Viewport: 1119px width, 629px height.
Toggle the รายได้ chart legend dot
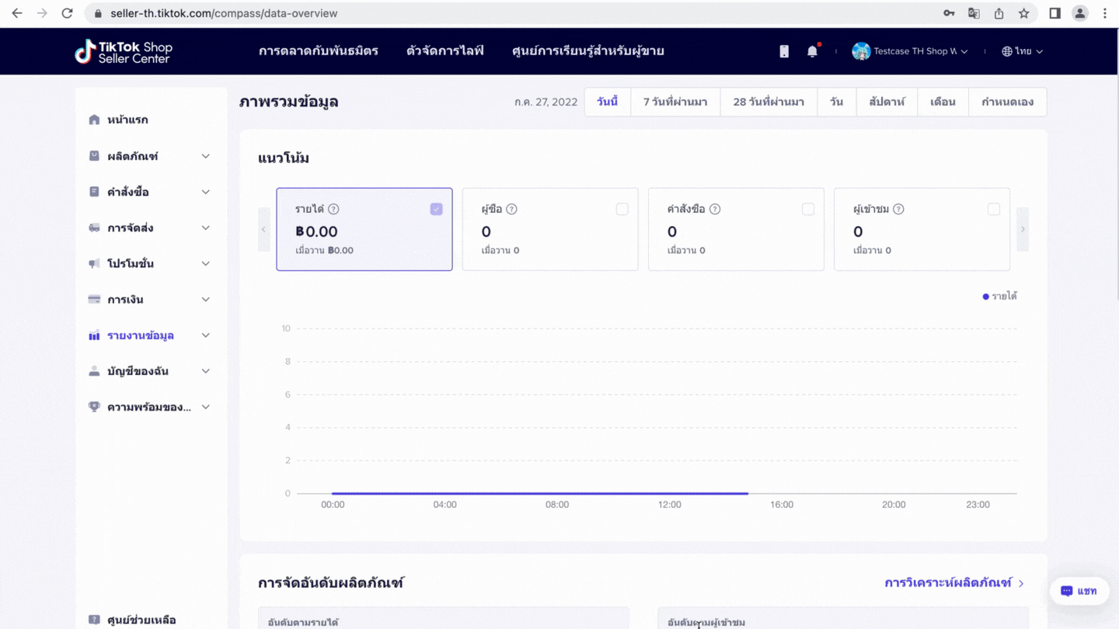point(986,297)
